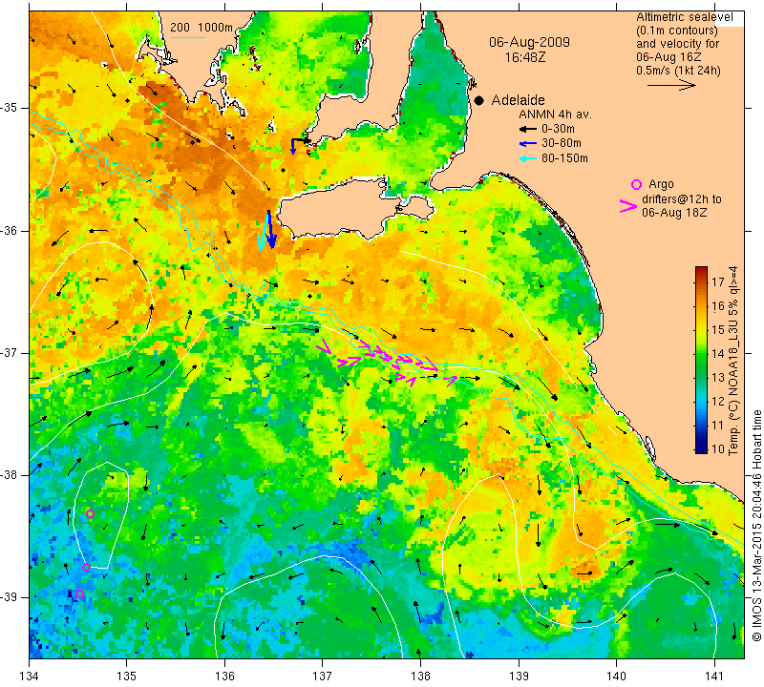Click the blue 30-80m legend arrow
The width and height of the screenshot is (764, 687).
coord(528,144)
